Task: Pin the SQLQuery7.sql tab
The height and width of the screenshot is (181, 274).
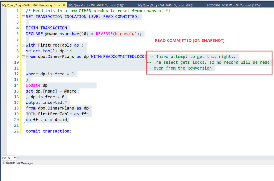Action: (59, 5)
